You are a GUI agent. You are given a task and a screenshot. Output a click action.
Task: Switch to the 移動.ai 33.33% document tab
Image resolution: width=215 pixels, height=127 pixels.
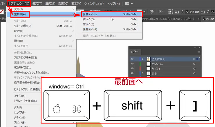coord(168,19)
